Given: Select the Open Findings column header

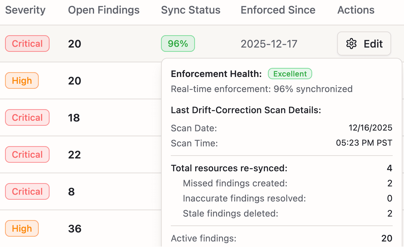Looking at the screenshot, I should click(103, 10).
